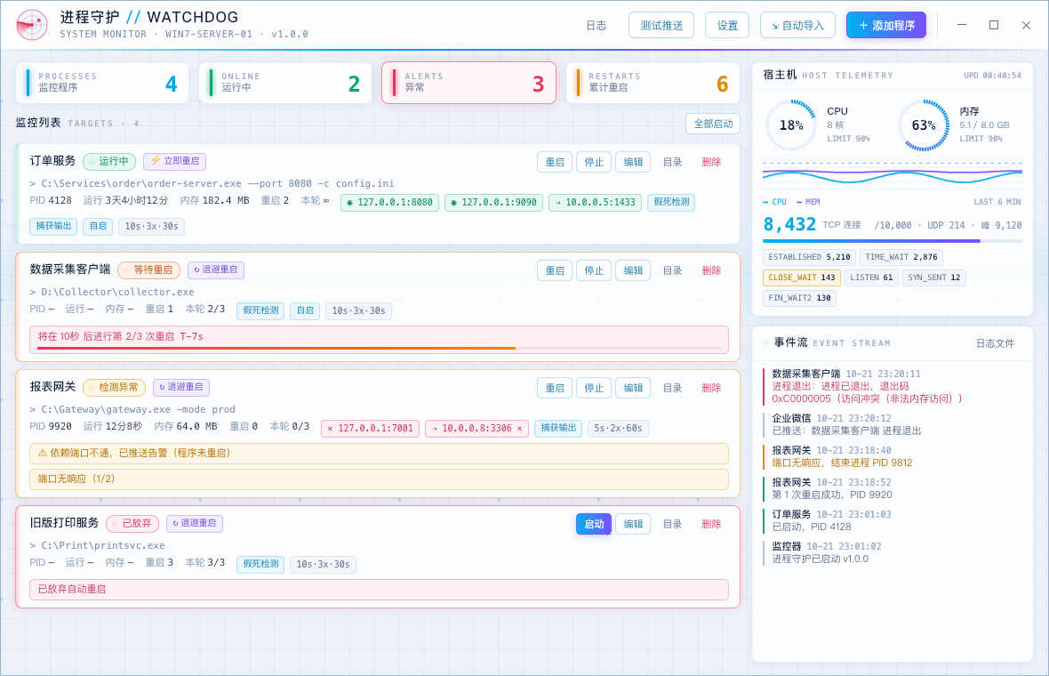The image size is (1049, 676).
Task: Stop 订单服务 with 停止 button
Action: coord(594,162)
